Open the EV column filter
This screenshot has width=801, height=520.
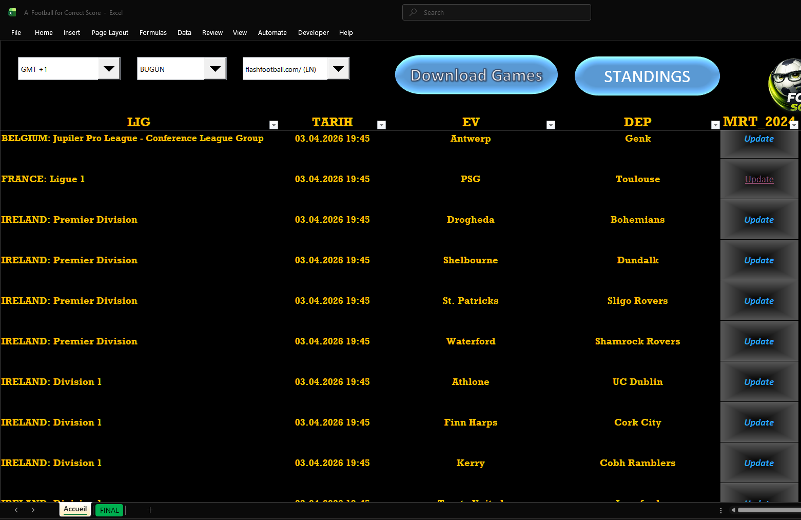coord(551,125)
